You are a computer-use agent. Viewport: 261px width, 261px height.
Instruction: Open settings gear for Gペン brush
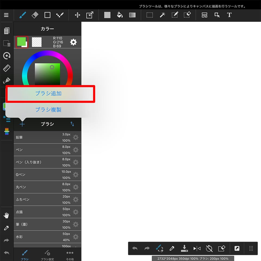click(x=76, y=175)
